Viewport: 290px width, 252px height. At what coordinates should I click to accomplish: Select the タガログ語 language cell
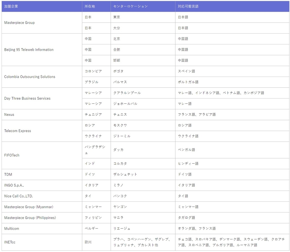185,218
